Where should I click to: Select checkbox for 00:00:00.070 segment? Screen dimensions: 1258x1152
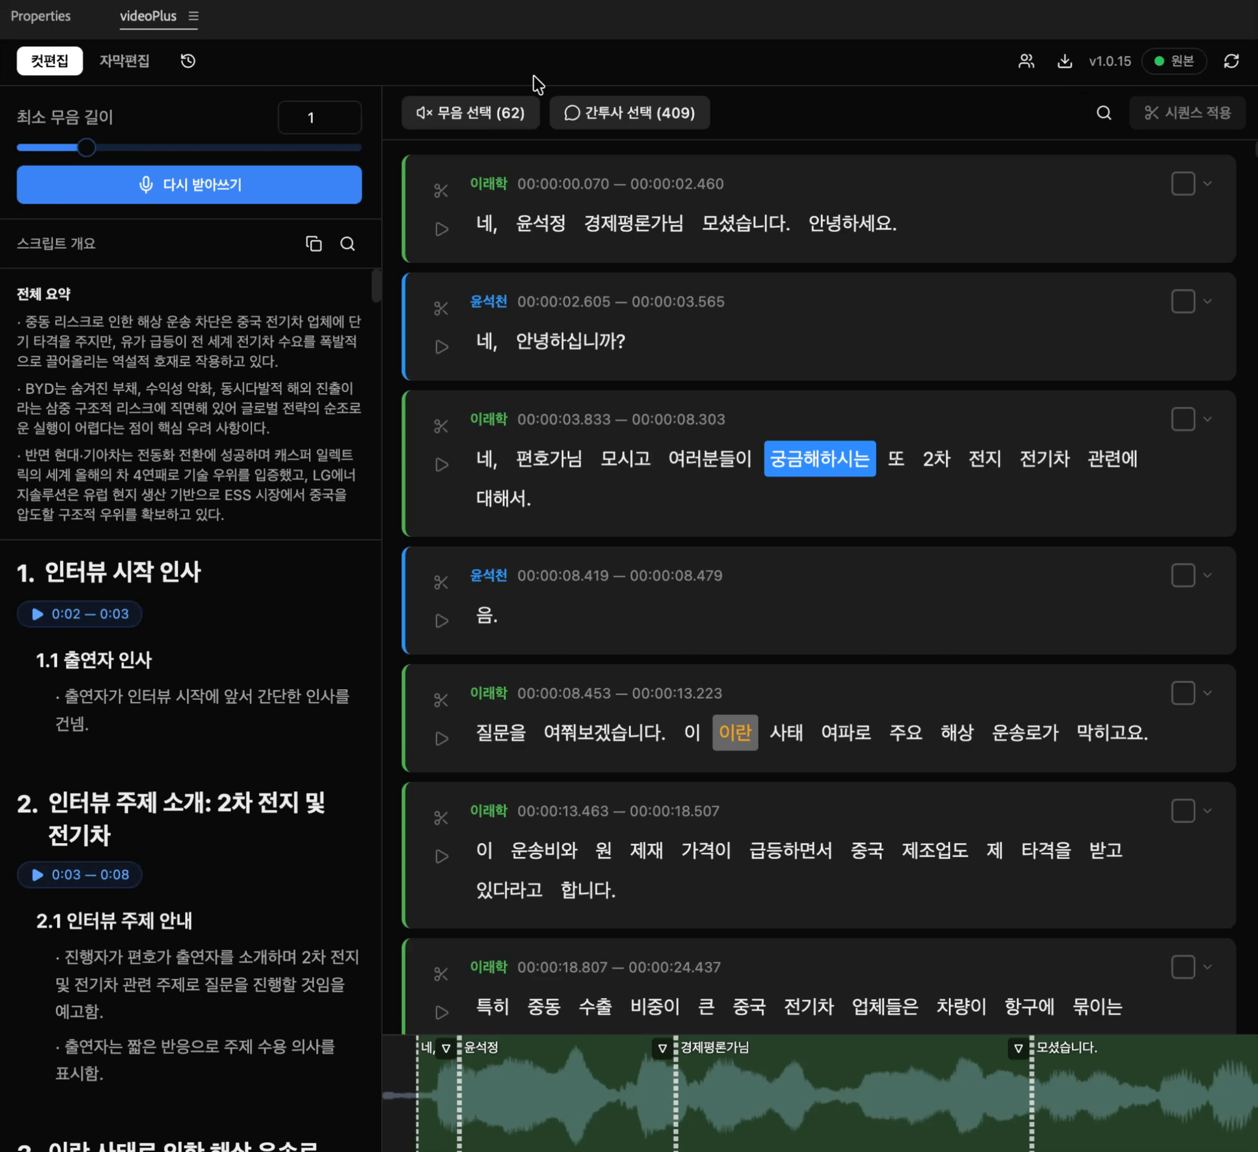pyautogui.click(x=1182, y=183)
